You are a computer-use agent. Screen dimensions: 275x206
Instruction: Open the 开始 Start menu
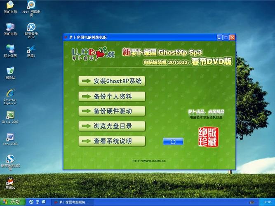point(12,202)
